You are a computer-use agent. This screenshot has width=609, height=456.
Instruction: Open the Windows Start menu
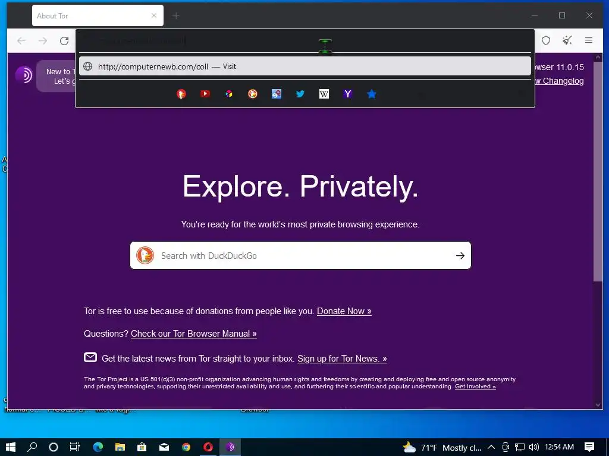pyautogui.click(x=11, y=447)
